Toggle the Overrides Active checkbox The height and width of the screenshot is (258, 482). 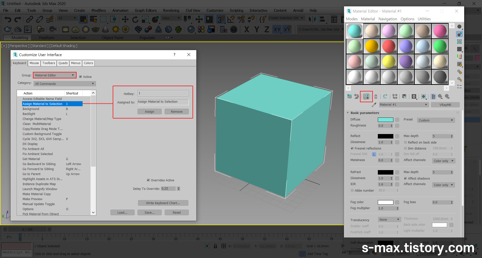[x=148, y=180]
